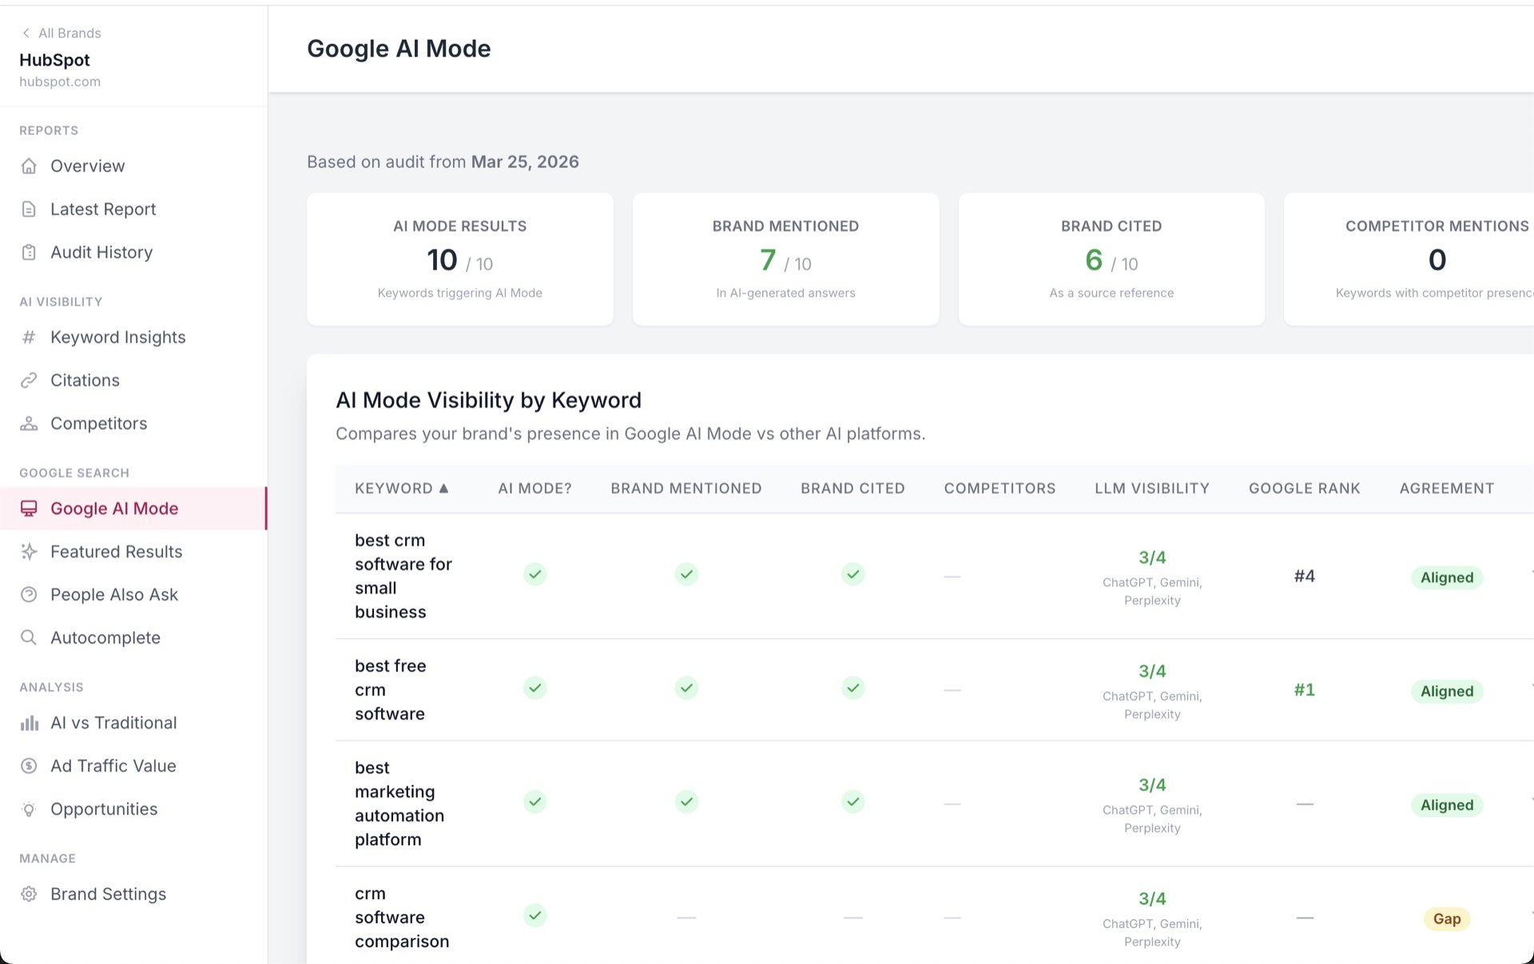Click audit date Mar 25, 2026
This screenshot has height=964, width=1534.
(x=525, y=161)
